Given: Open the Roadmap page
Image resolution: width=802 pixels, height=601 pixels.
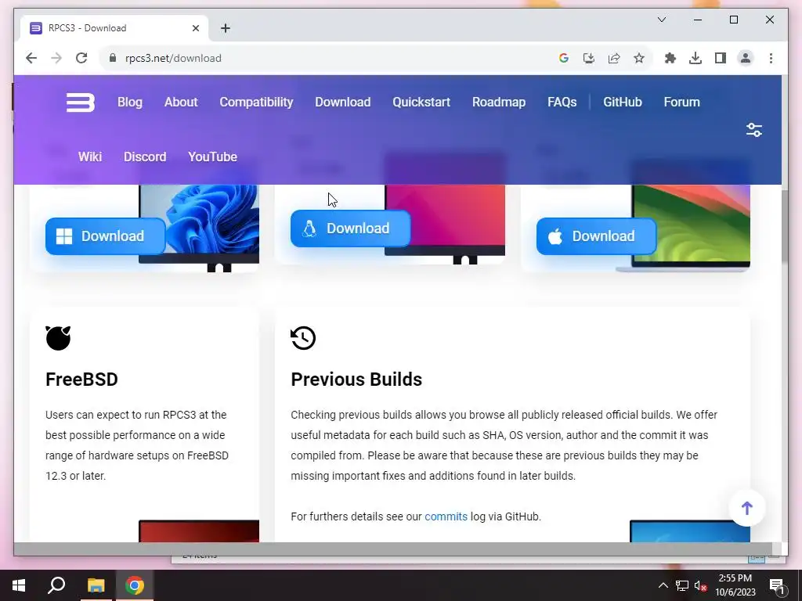Looking at the screenshot, I should point(499,103).
